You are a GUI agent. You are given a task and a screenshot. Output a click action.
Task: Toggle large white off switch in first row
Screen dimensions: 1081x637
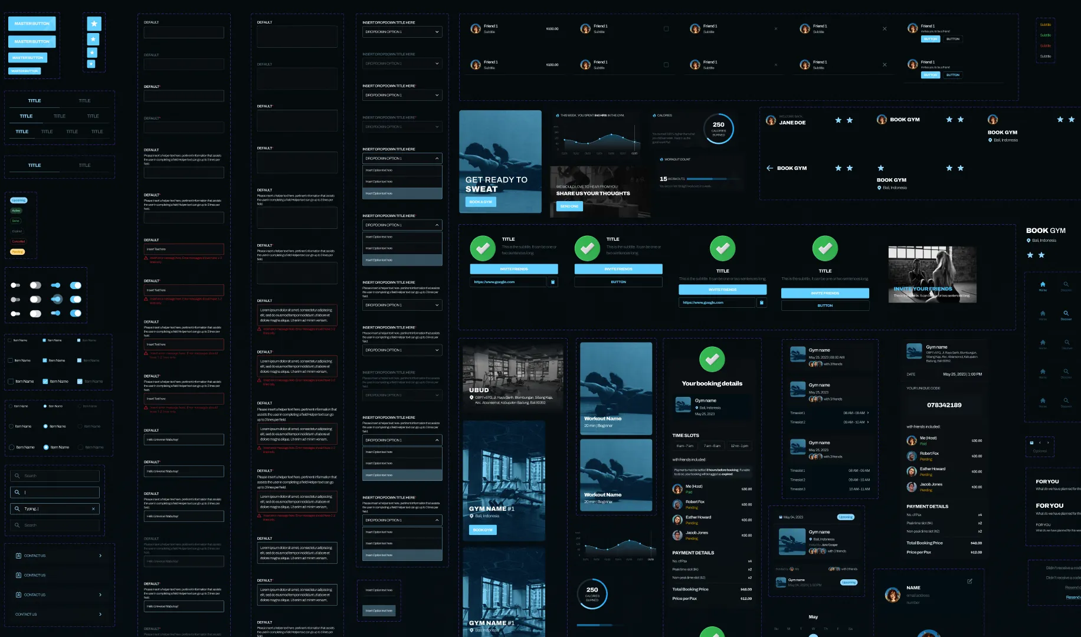click(x=35, y=285)
